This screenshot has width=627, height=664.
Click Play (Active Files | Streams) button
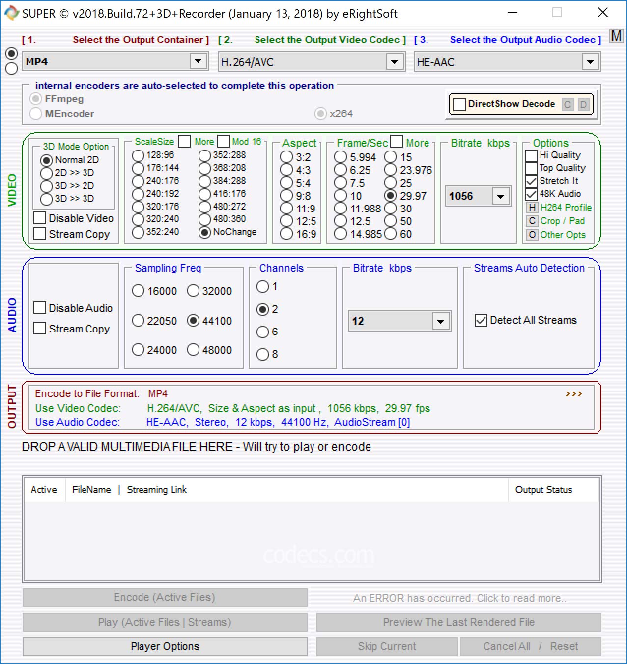tap(165, 622)
